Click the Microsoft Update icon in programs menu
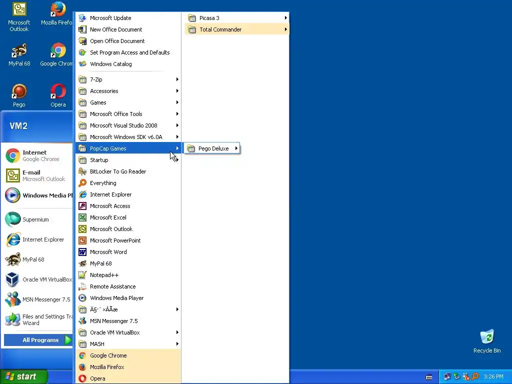 [x=82, y=18]
